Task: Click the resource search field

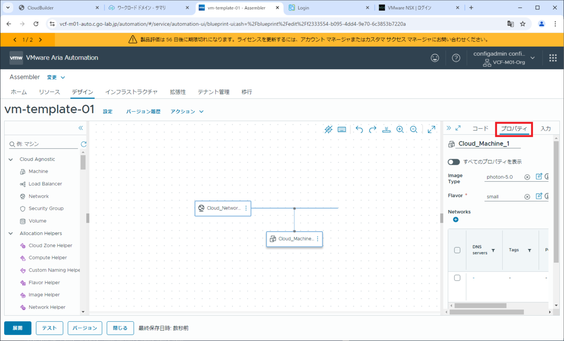Action: tap(43, 144)
